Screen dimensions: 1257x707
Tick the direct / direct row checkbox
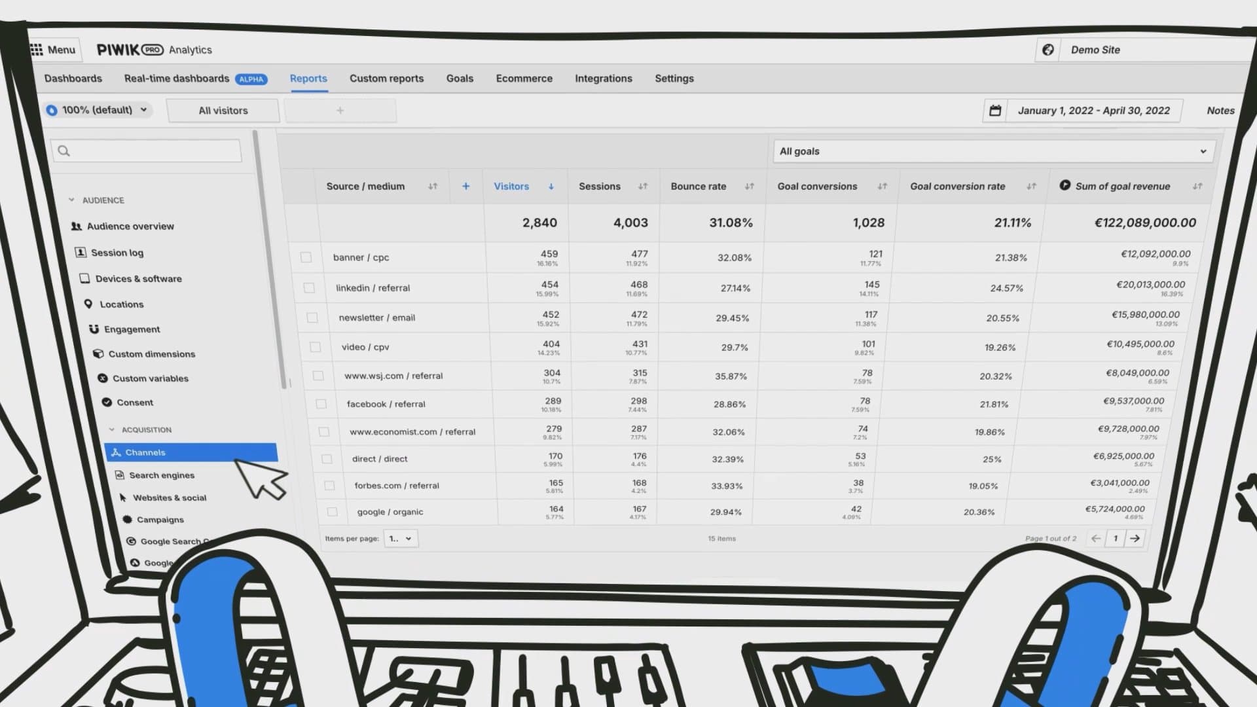click(x=327, y=459)
